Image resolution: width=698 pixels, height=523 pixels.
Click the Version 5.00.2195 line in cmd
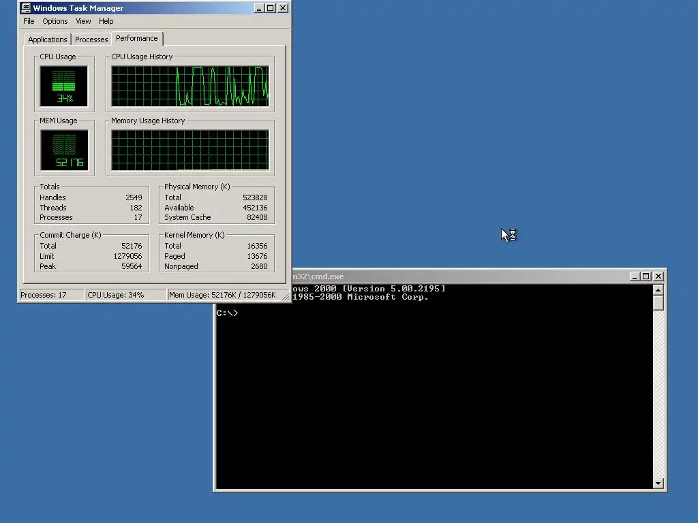pos(369,289)
